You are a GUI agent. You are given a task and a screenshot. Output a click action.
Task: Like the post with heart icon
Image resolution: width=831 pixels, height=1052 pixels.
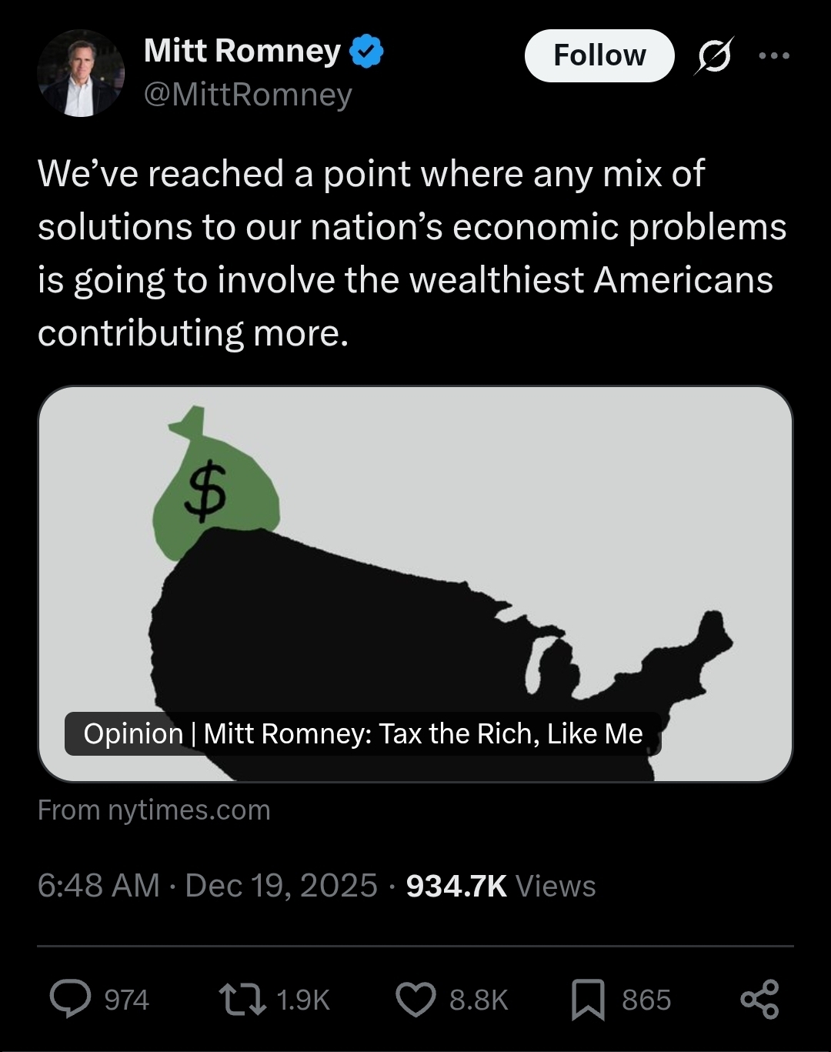(415, 999)
